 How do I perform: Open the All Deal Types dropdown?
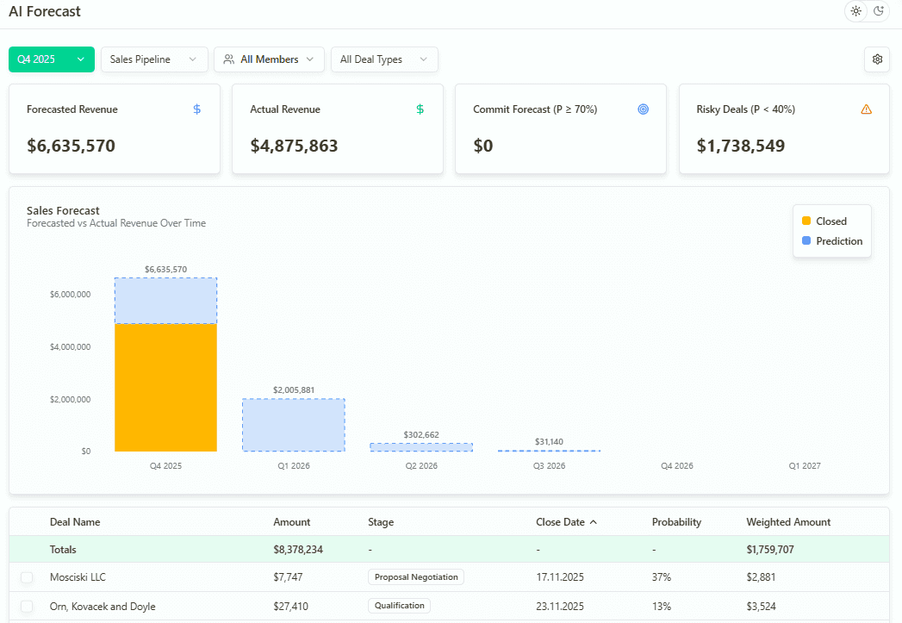tap(384, 59)
